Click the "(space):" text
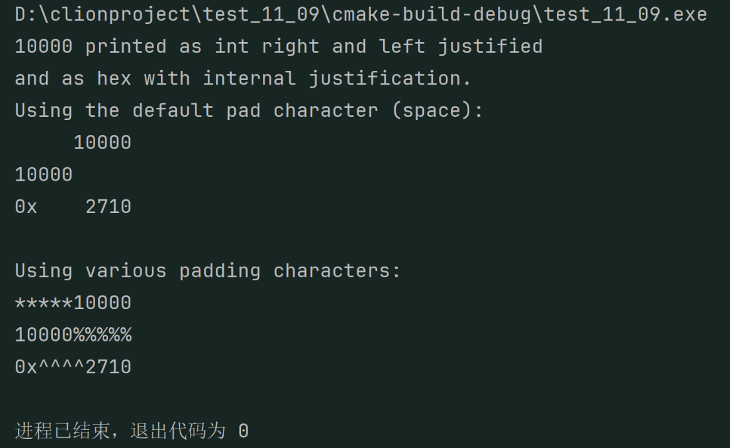Screen dimensions: 730x448 [x=437, y=110]
